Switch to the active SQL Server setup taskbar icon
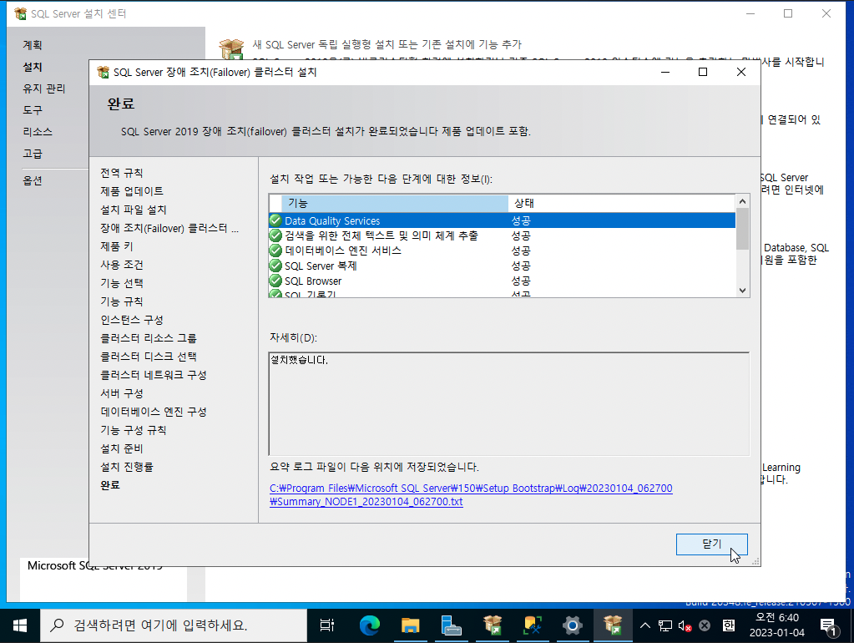The height and width of the screenshot is (643, 854). 614,625
